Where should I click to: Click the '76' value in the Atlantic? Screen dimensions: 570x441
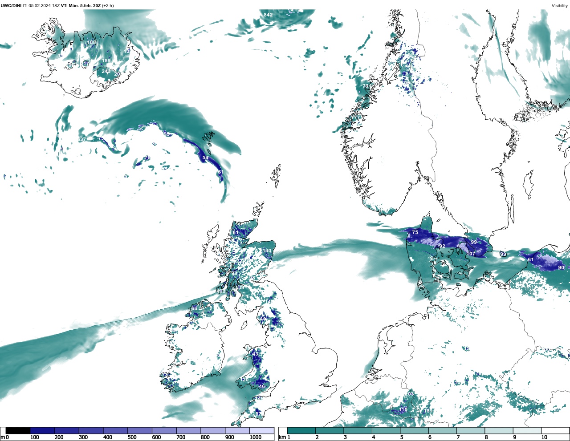(x=147, y=158)
